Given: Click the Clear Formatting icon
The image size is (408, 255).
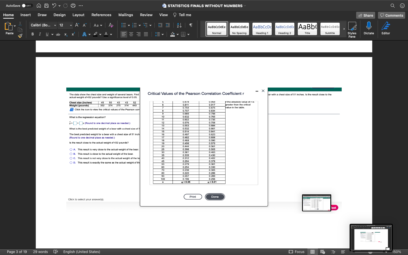Looking at the screenshot, I should pos(111,25).
